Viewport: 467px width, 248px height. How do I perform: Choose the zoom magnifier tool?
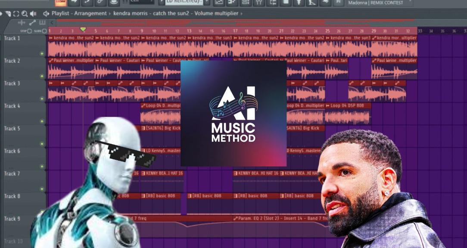point(25,14)
